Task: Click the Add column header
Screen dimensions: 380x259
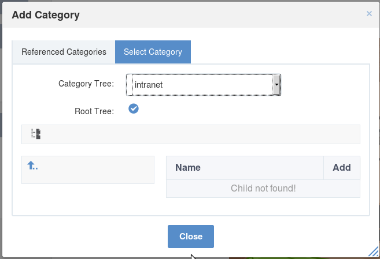Action: point(342,168)
